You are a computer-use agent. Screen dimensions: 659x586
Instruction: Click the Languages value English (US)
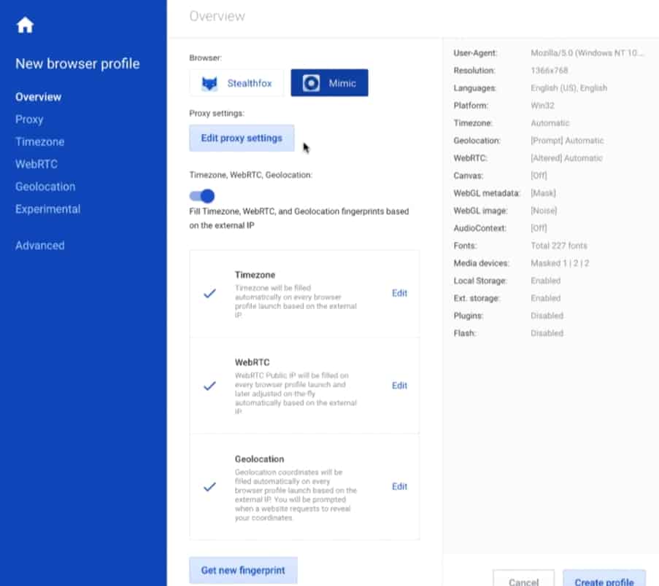pos(569,88)
